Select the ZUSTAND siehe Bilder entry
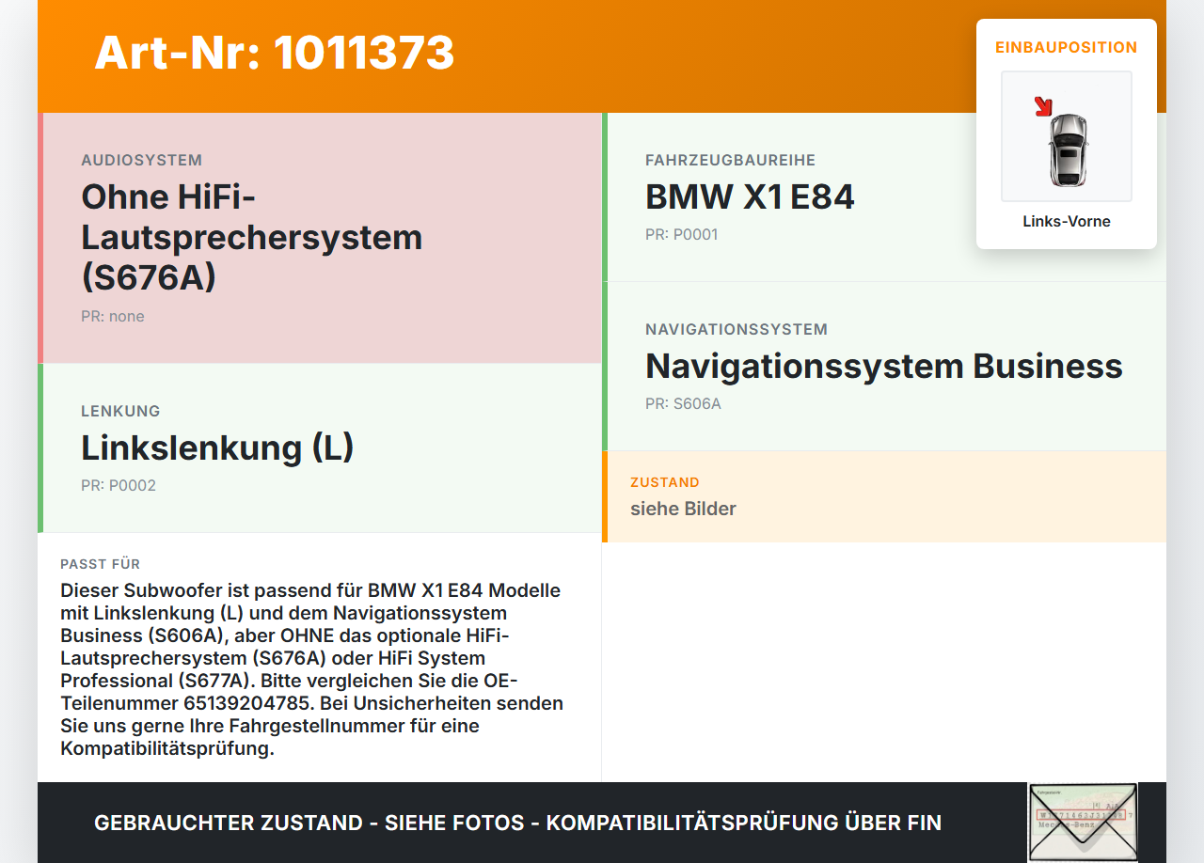 [x=683, y=509]
